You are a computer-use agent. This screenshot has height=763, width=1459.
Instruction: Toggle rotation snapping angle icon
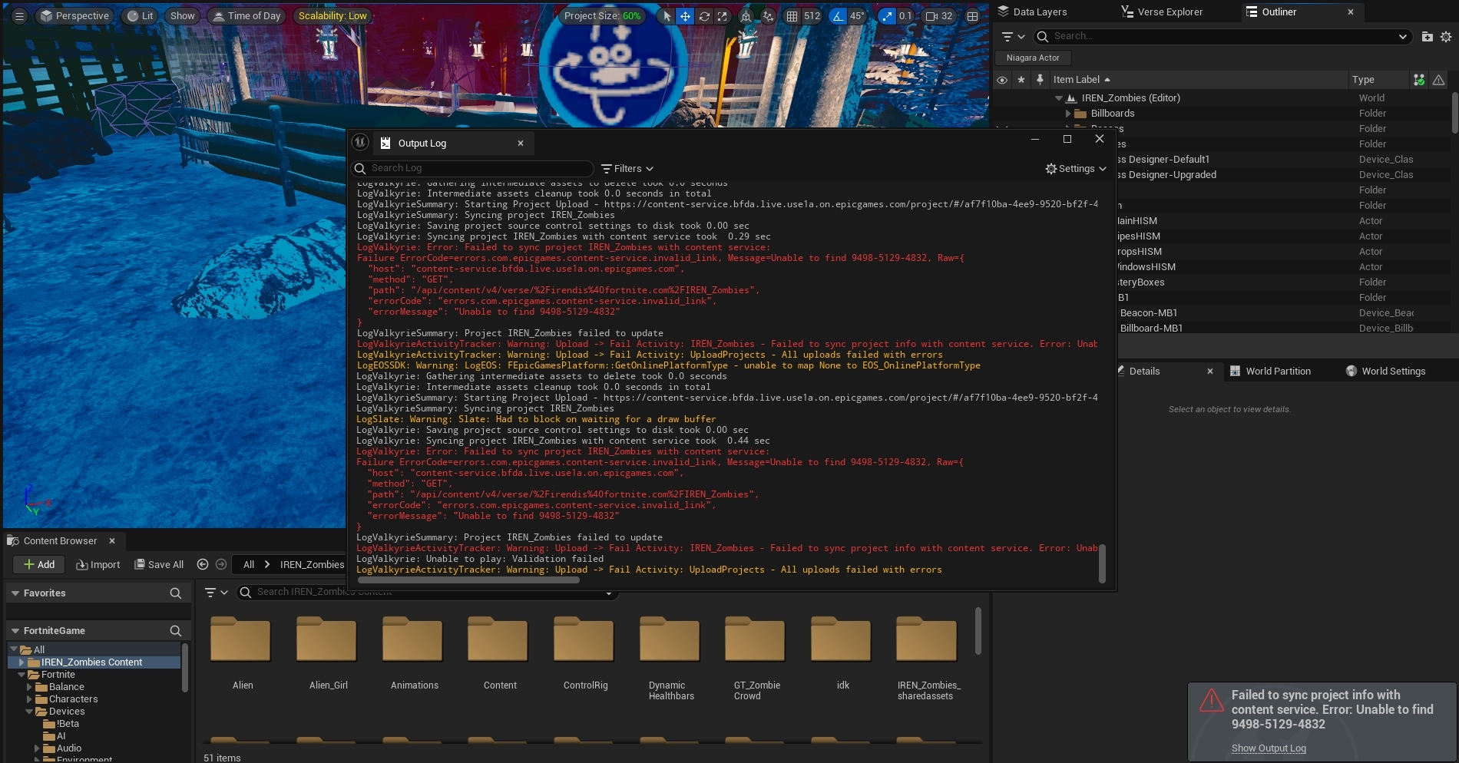click(838, 16)
